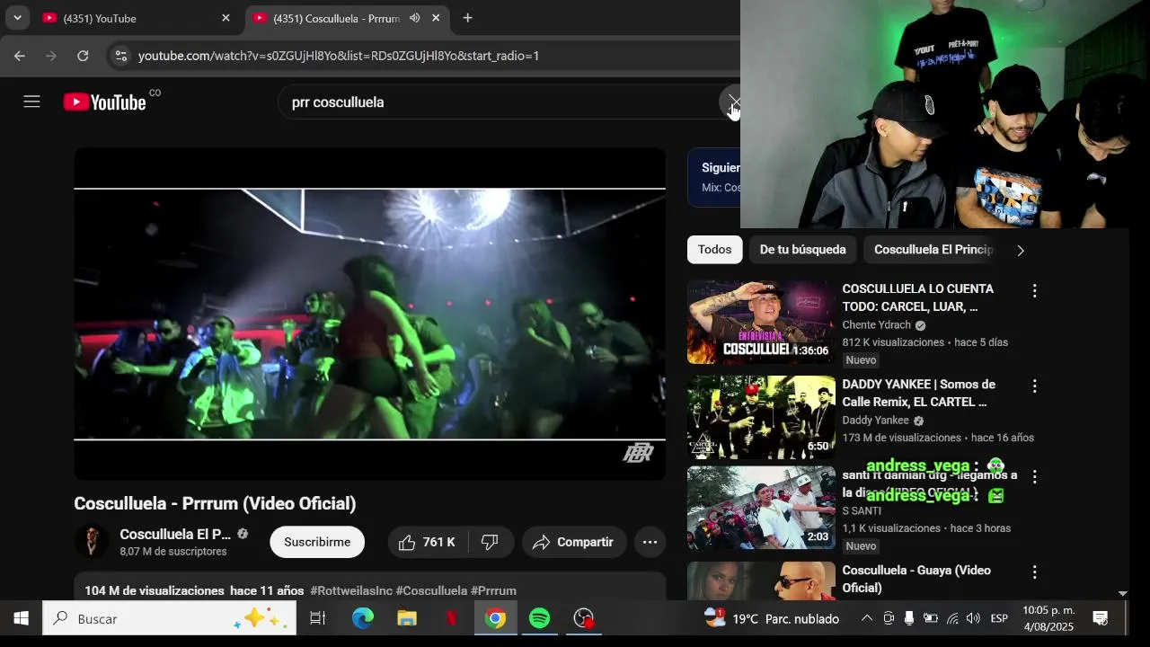Open File Explorer from the taskbar
This screenshot has height=647, width=1150.
[x=407, y=618]
